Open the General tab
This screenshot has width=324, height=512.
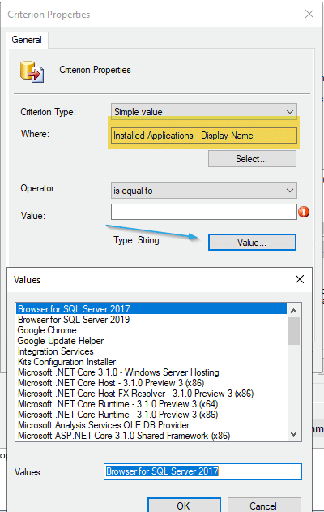[27, 40]
